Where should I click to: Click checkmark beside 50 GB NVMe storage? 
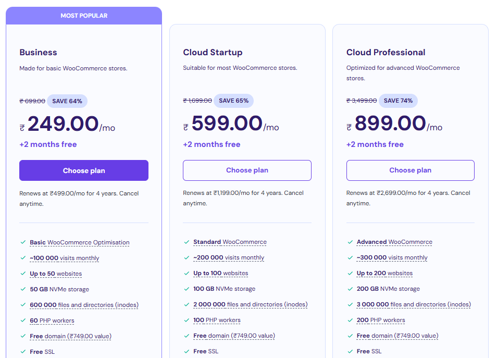point(23,289)
